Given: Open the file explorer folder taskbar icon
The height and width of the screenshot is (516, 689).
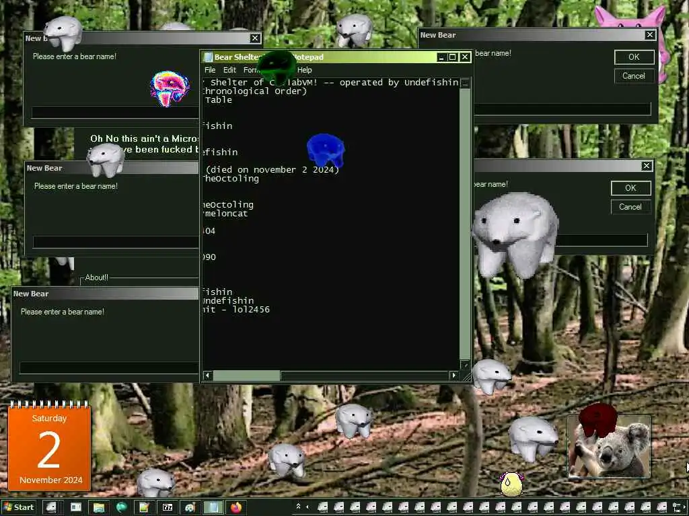Looking at the screenshot, I should (x=99, y=507).
